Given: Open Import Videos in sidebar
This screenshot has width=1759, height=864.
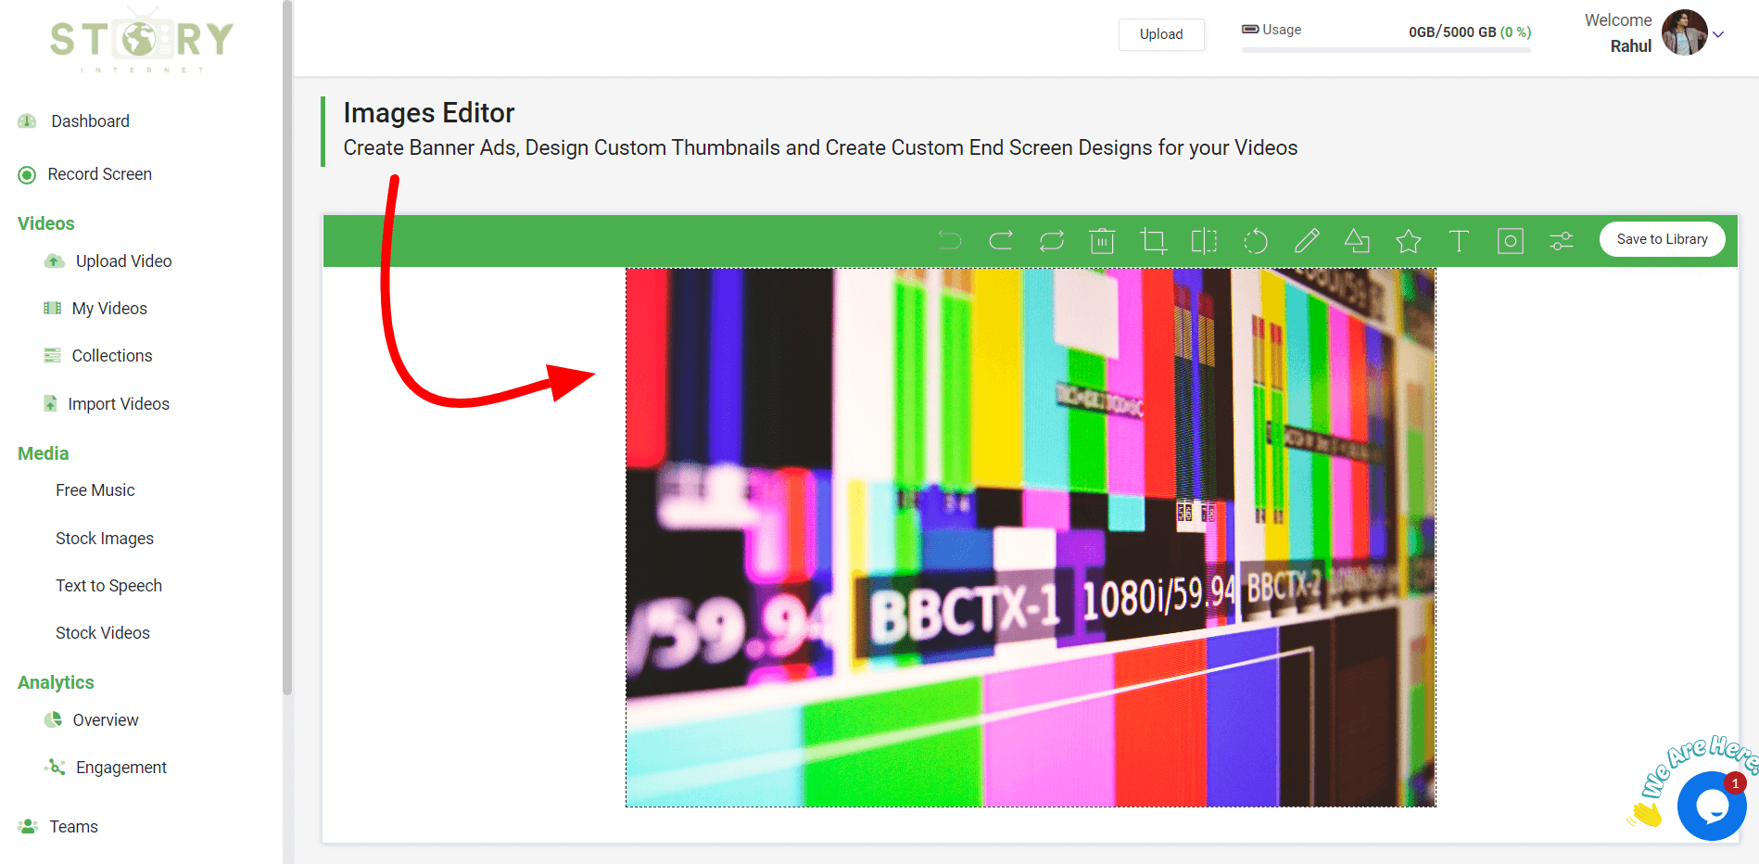Looking at the screenshot, I should pyautogui.click(x=119, y=404).
